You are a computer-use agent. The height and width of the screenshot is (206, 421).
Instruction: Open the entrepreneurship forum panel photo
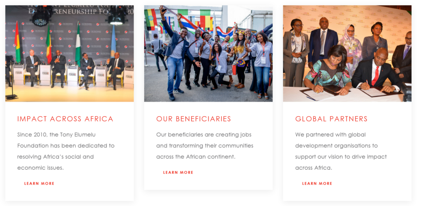[69, 54]
